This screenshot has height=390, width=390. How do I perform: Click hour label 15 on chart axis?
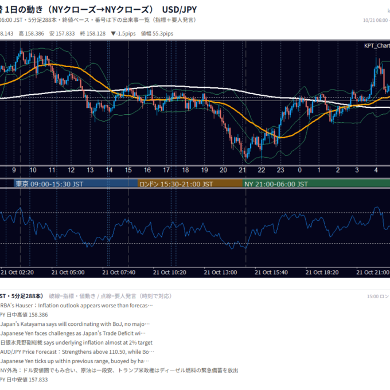[128, 170]
